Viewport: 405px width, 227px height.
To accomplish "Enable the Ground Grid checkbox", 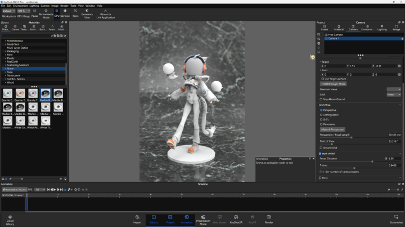I will (321, 147).
